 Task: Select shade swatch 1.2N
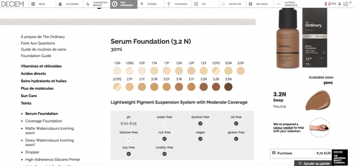pyautogui.click(x=179, y=71)
